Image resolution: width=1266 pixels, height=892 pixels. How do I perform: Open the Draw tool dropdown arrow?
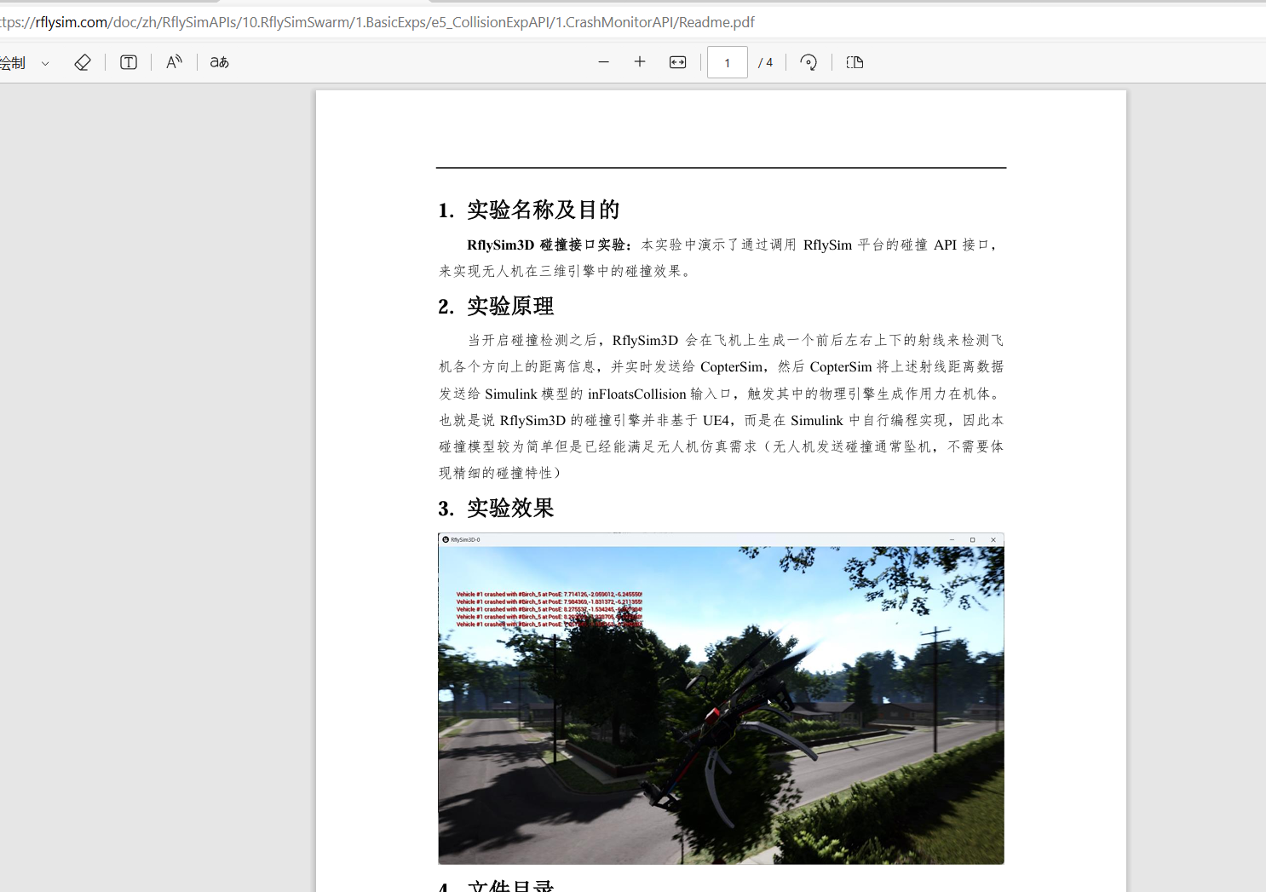[45, 63]
